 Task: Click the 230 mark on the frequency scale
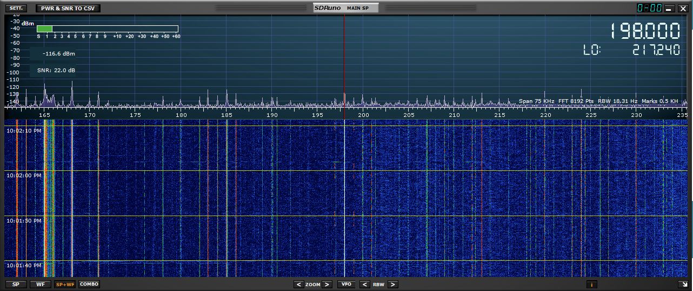pyautogui.click(x=637, y=115)
